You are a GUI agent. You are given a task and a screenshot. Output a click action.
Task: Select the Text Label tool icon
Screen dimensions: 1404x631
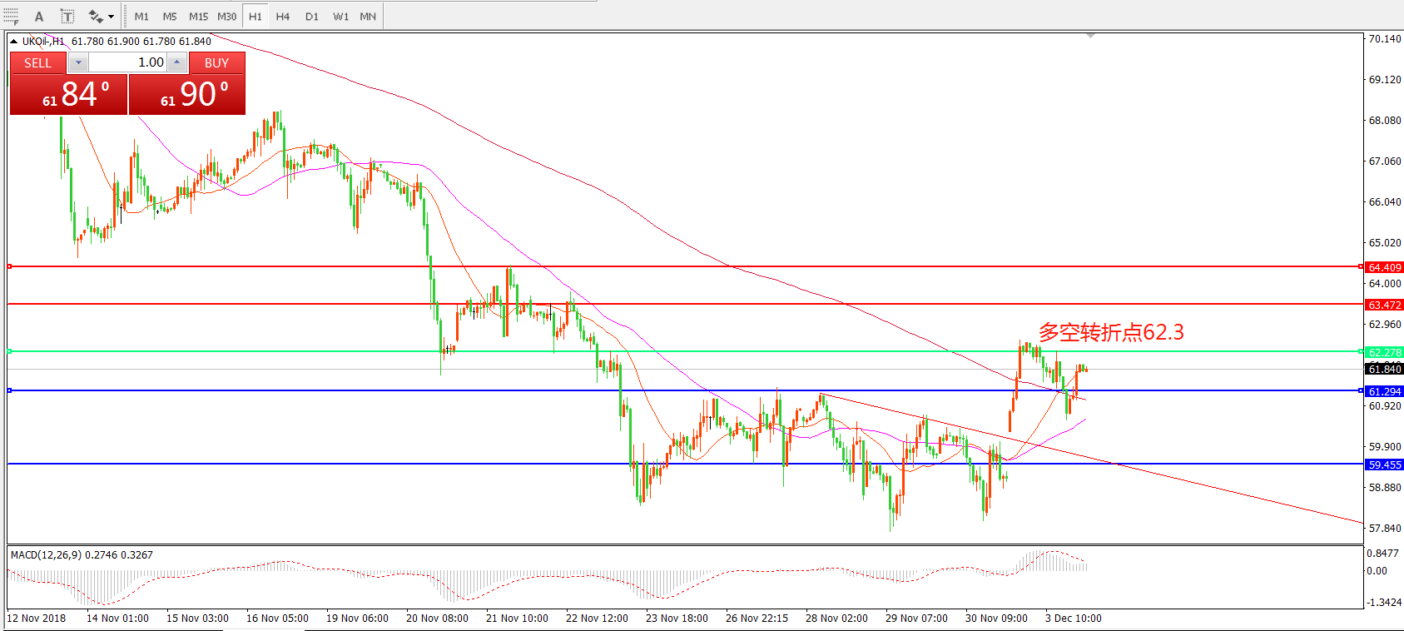tap(67, 16)
